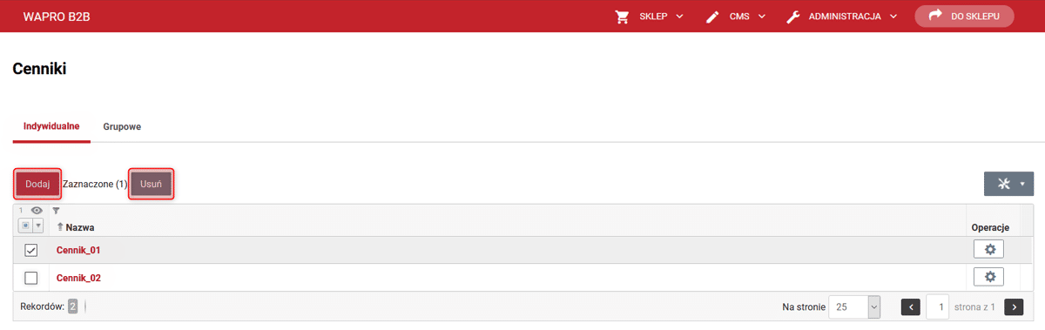
Task: Click the DO SKLEPU button
Action: pos(964,17)
